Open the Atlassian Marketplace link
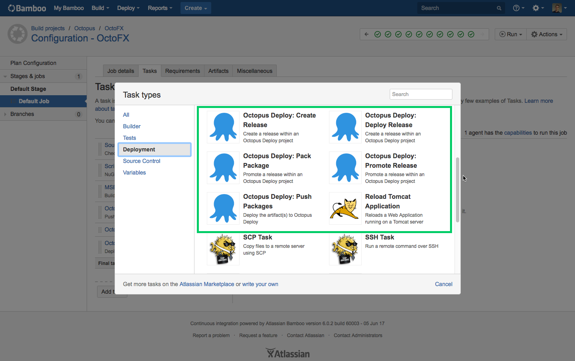The width and height of the screenshot is (575, 361). tap(206, 284)
